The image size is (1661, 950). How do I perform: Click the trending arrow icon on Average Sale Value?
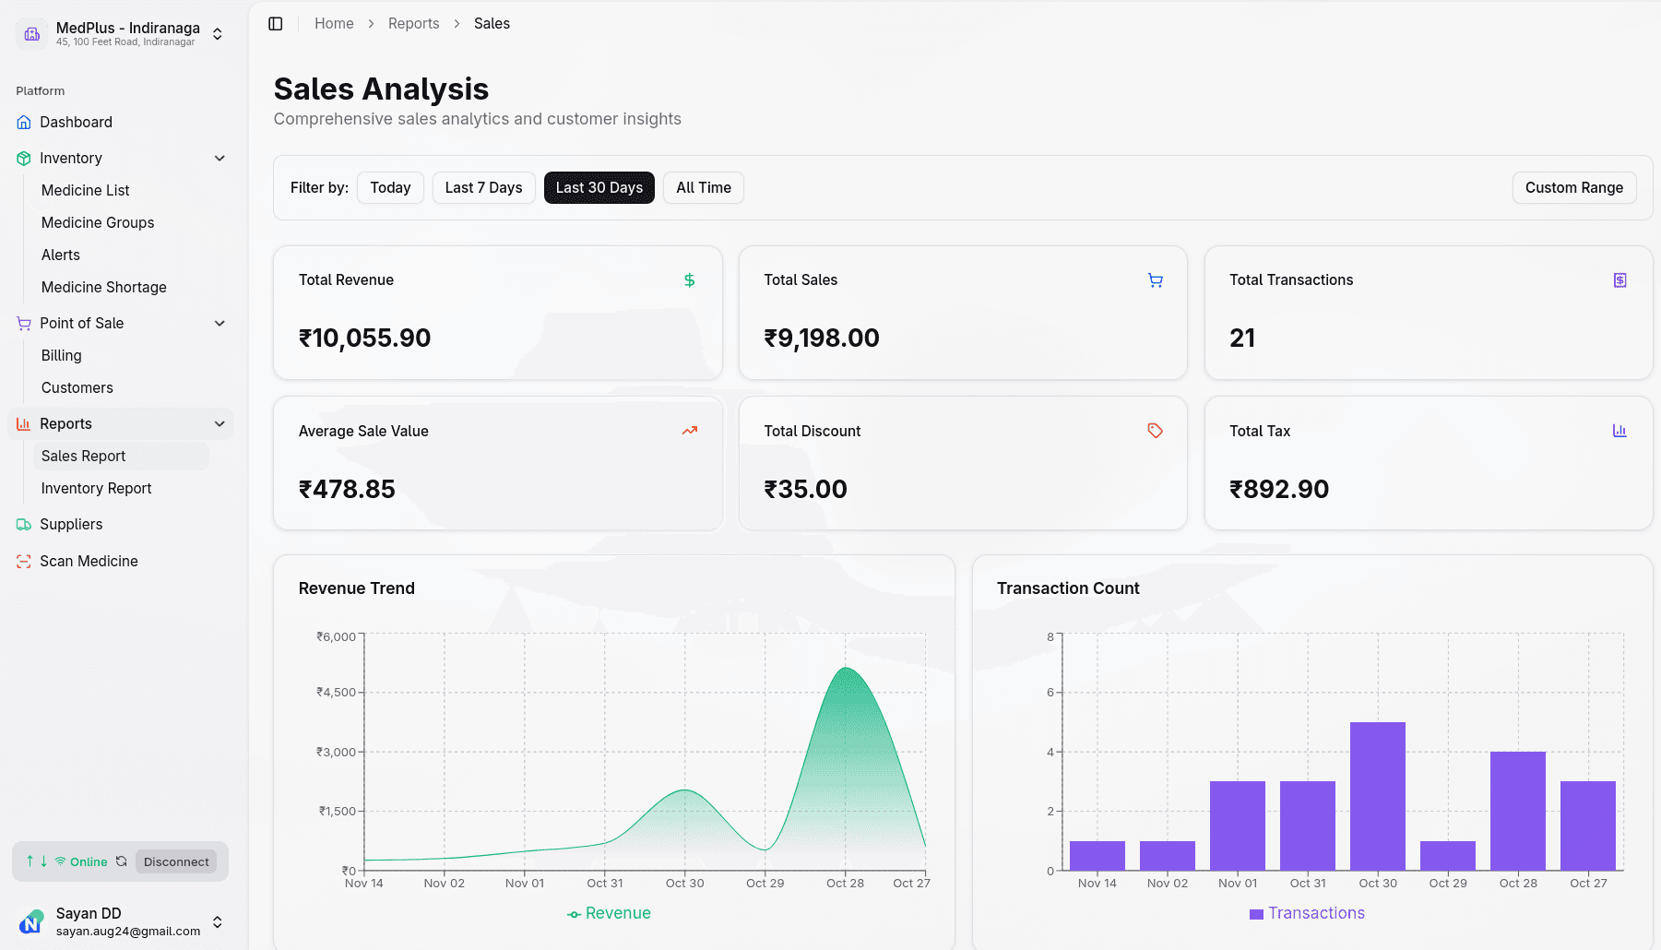tap(690, 431)
